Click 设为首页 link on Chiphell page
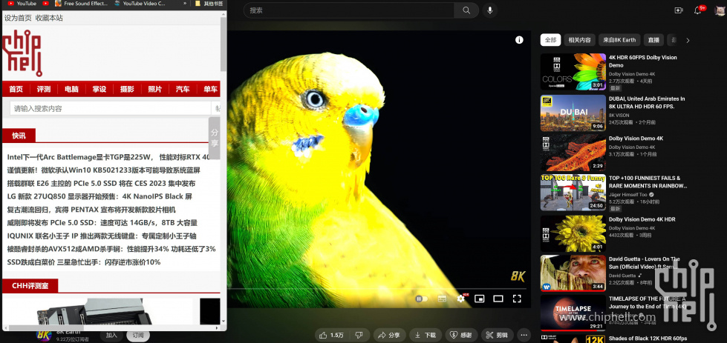Viewport: 727px width, 343px height. (x=18, y=18)
